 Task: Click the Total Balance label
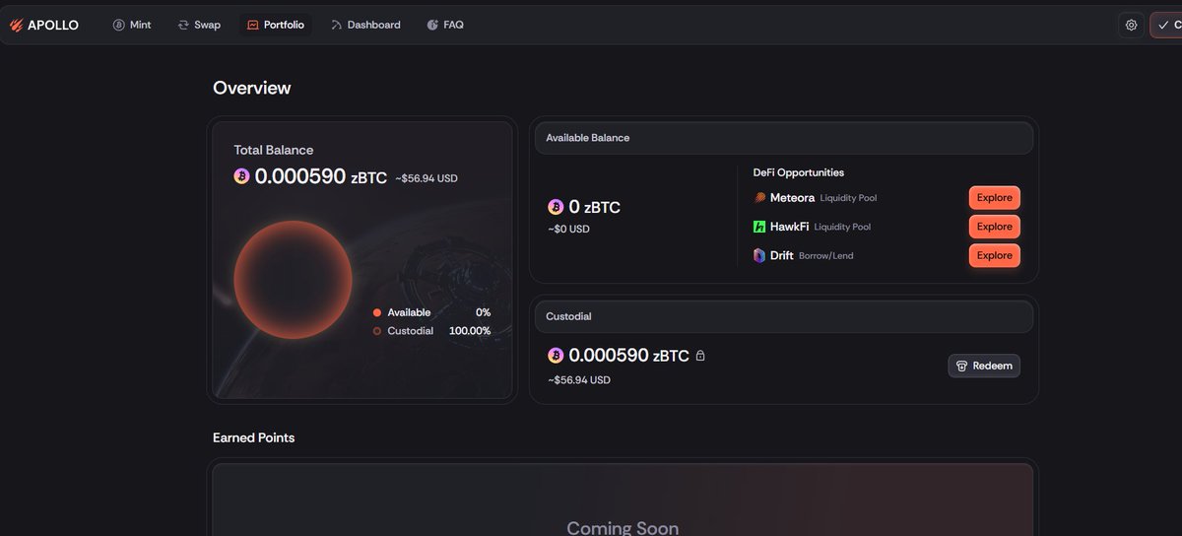274,150
